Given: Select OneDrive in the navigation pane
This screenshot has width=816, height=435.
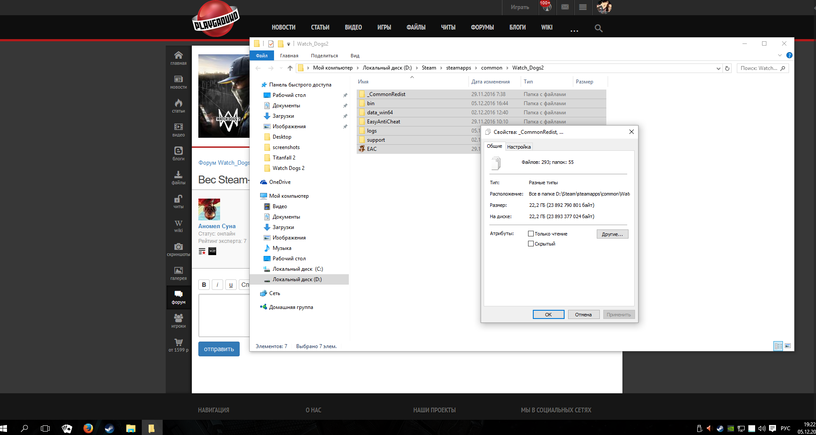Looking at the screenshot, I should click(280, 182).
